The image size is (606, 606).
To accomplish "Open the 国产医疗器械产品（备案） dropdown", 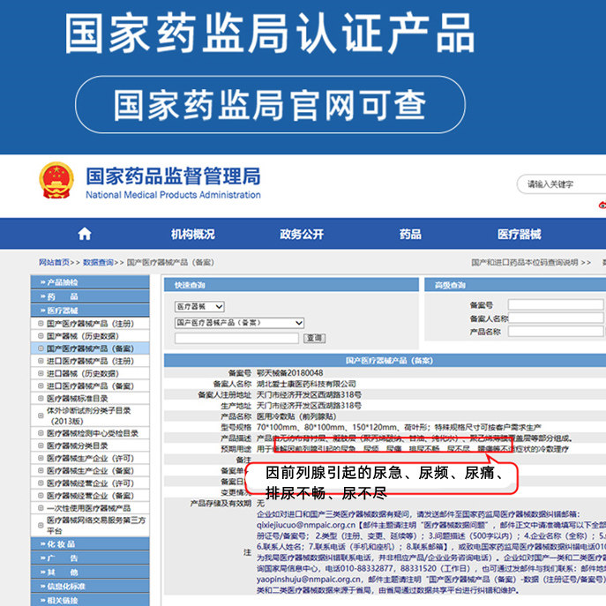I will (x=239, y=323).
